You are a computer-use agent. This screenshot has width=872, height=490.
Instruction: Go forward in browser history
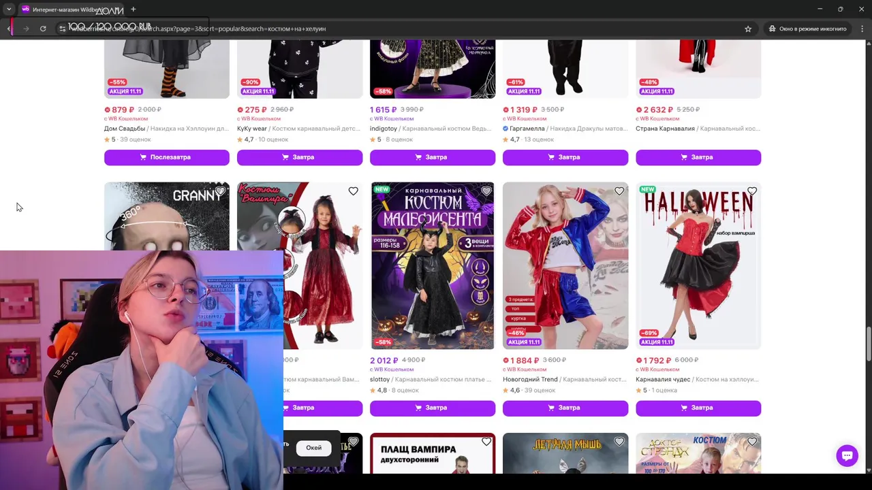click(26, 29)
